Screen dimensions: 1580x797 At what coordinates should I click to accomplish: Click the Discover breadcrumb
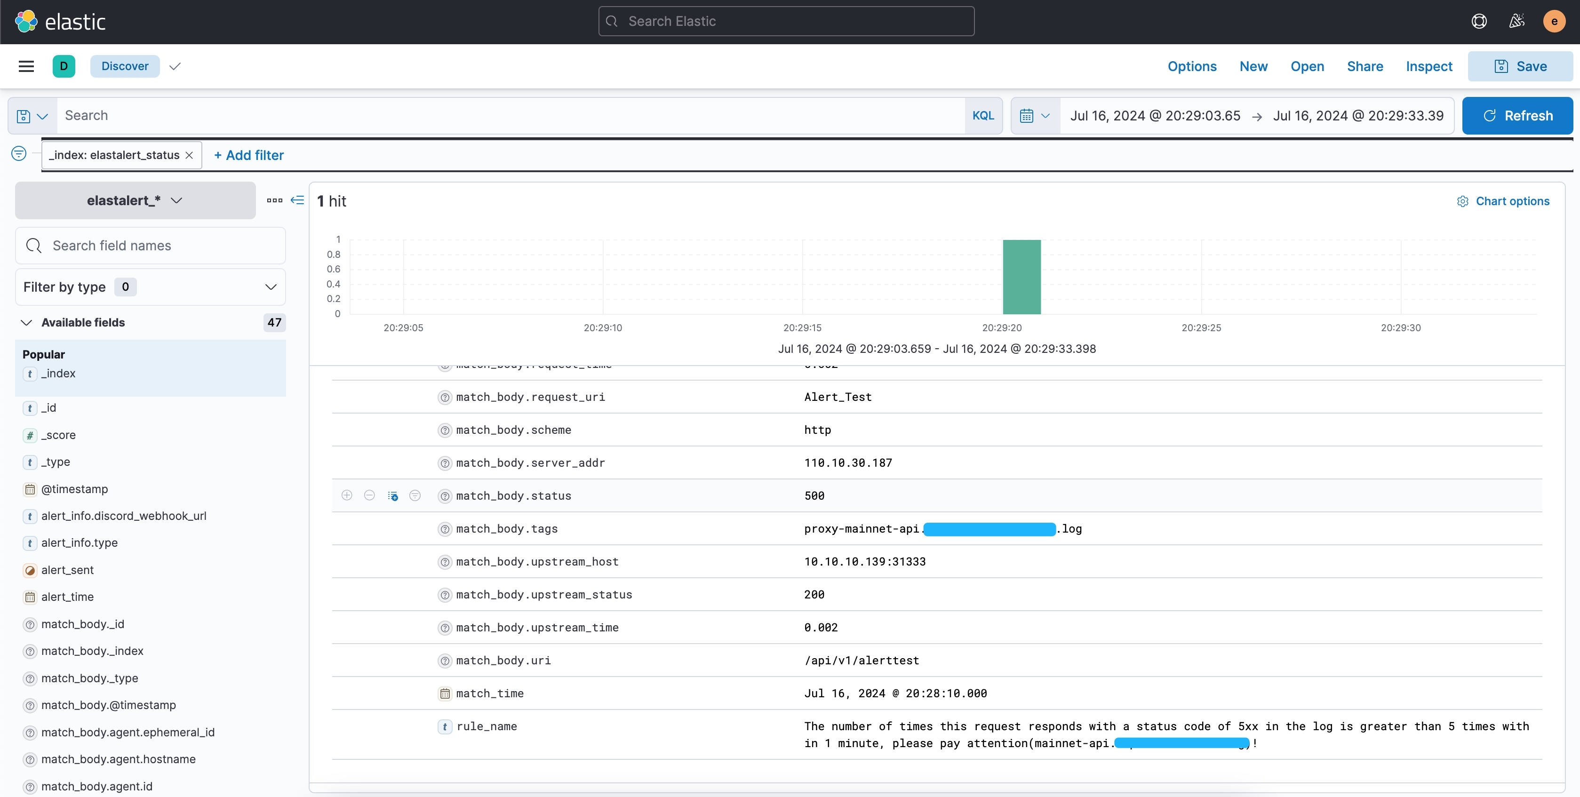(125, 66)
